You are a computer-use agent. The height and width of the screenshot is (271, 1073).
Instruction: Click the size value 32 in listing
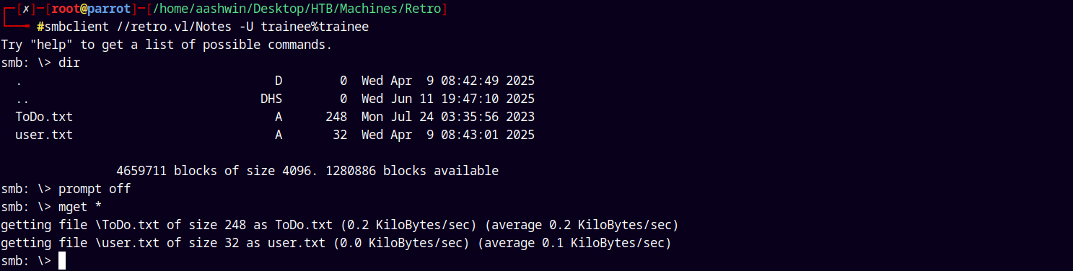click(340, 135)
